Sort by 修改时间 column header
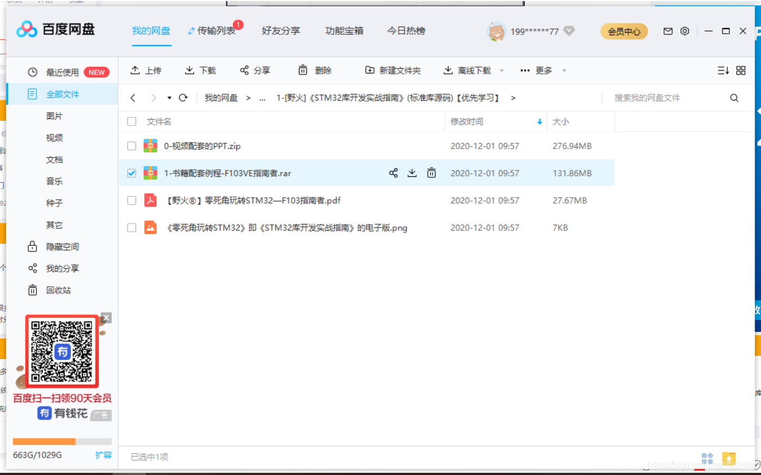The height and width of the screenshot is (475, 761). tap(467, 121)
